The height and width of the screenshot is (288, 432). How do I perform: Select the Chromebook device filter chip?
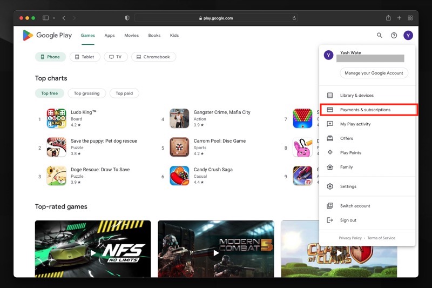point(153,57)
